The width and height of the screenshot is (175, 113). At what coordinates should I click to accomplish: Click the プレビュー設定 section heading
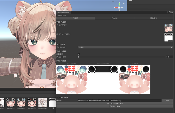(x=61, y=51)
